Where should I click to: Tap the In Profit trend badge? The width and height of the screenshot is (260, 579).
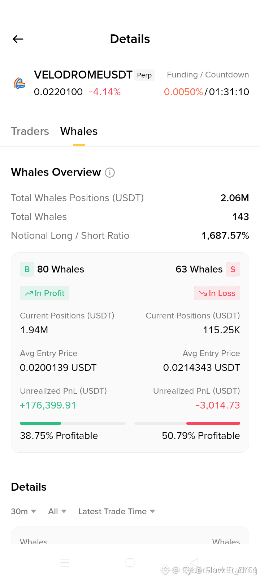point(44,293)
